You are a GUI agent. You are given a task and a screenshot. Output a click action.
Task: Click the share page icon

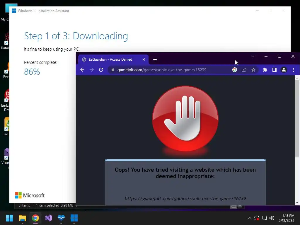[x=244, y=70]
